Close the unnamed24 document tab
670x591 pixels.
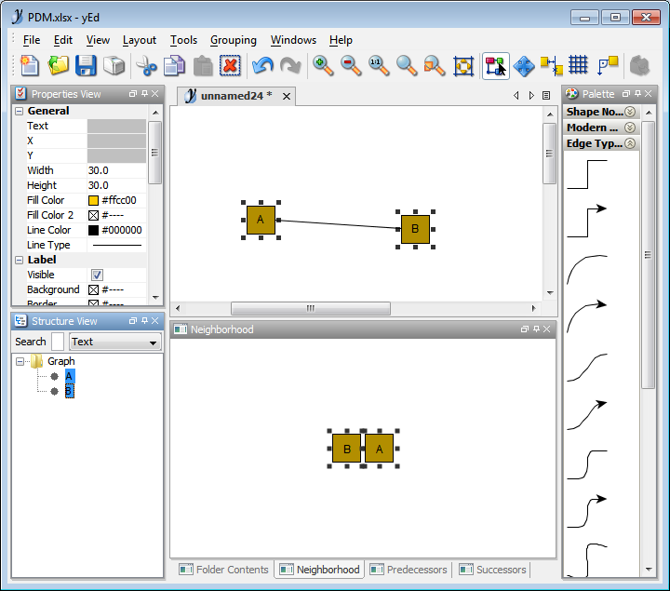[287, 97]
